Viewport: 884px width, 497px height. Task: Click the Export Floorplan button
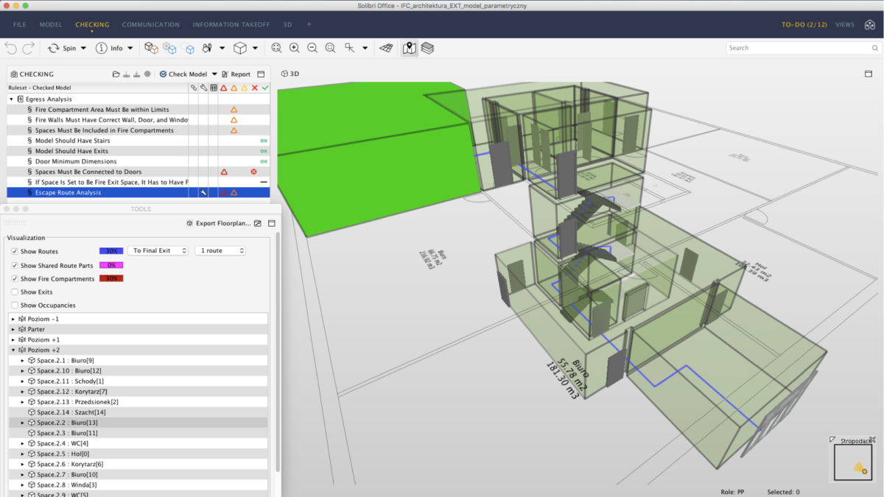pos(218,223)
